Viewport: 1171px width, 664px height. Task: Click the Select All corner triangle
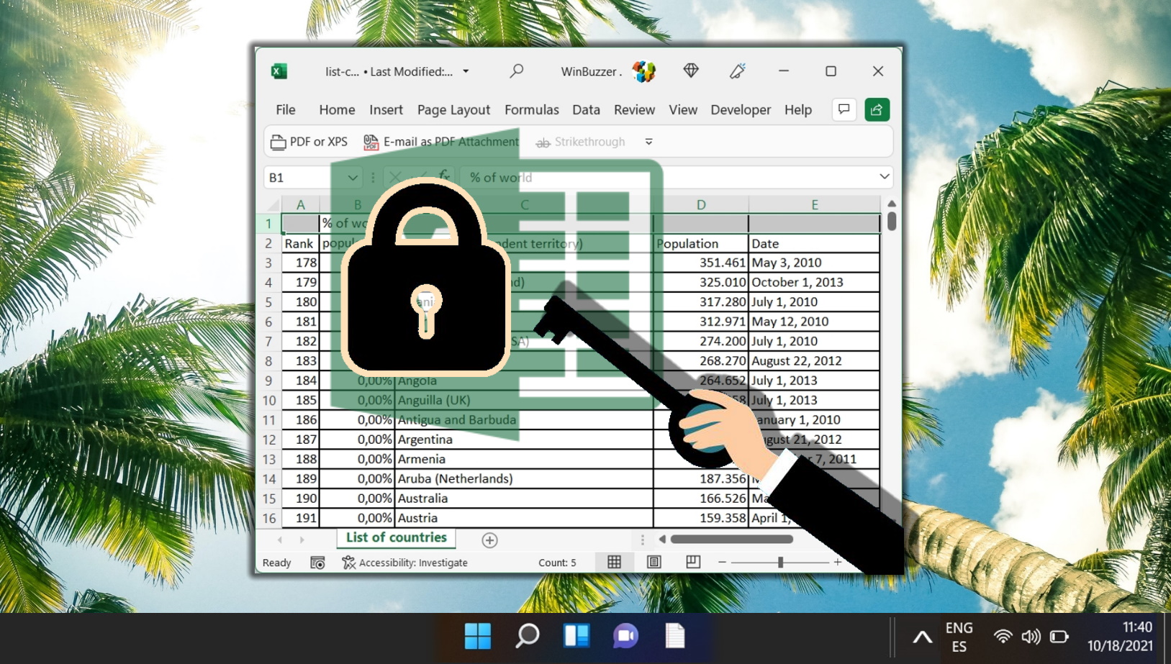[273, 205]
